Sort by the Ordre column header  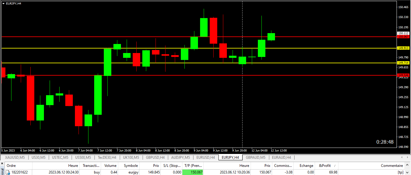coord(11,166)
